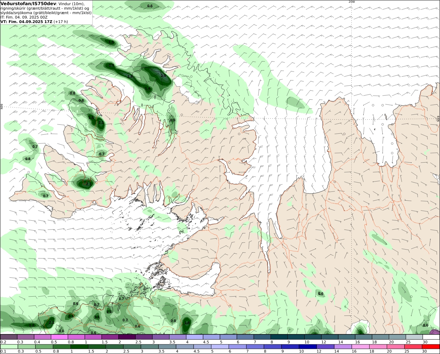Click the valid time line 'VT: Fim. 04.09.2025 17Z'
Viewport: 440px width, 354px height.
(26, 22)
